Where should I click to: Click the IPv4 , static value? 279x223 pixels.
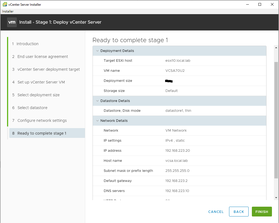[x=175, y=141]
